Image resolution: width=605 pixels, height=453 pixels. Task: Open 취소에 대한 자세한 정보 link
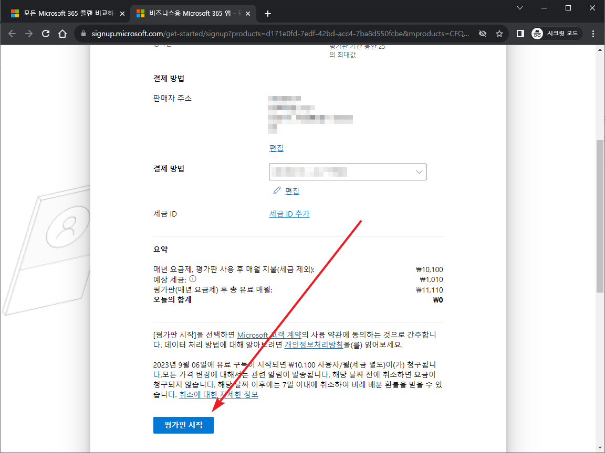pos(218,395)
